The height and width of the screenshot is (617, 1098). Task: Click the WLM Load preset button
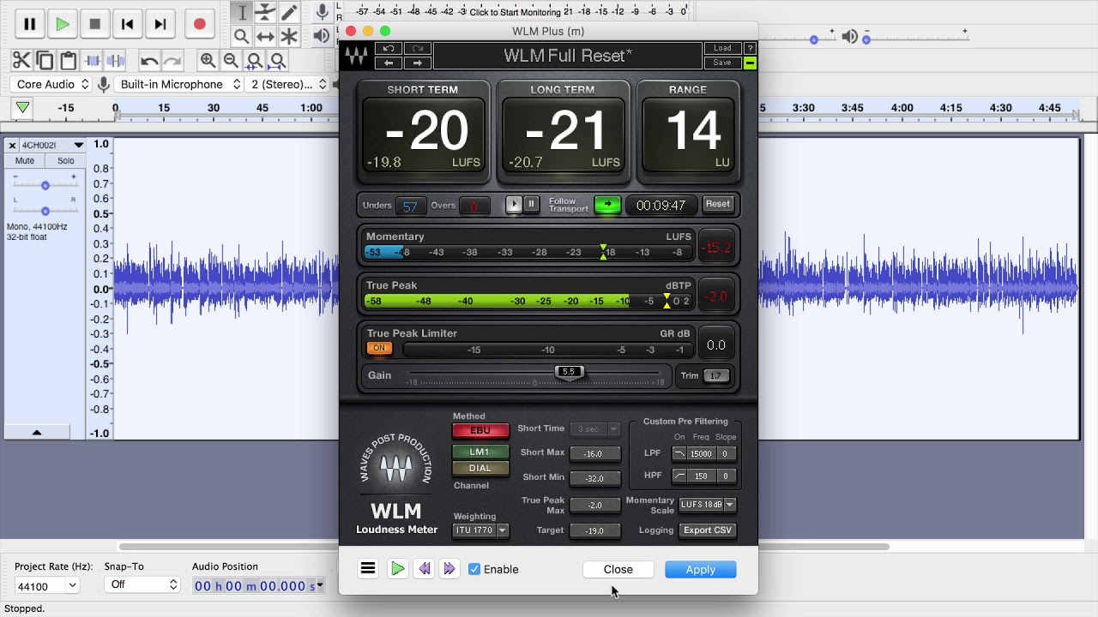pos(723,49)
